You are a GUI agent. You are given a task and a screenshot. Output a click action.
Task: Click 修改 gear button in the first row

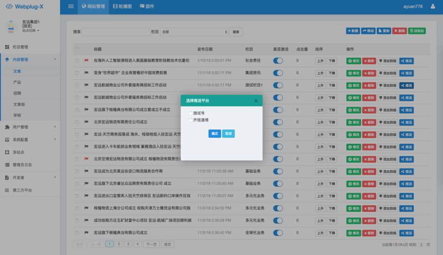353,61
